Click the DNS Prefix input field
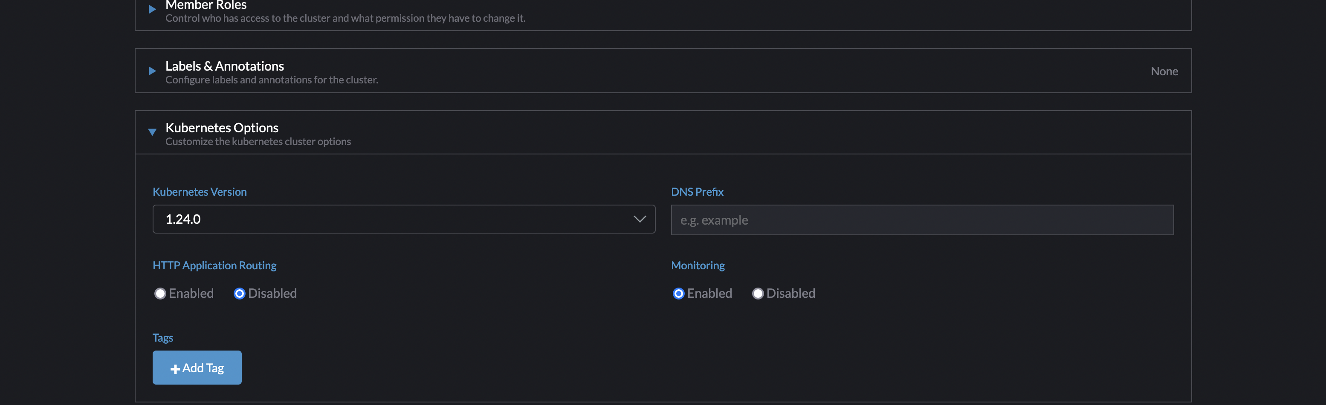 pos(922,220)
